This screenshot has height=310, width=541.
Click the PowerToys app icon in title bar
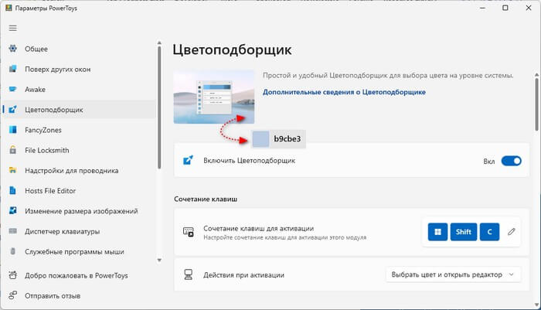point(9,8)
